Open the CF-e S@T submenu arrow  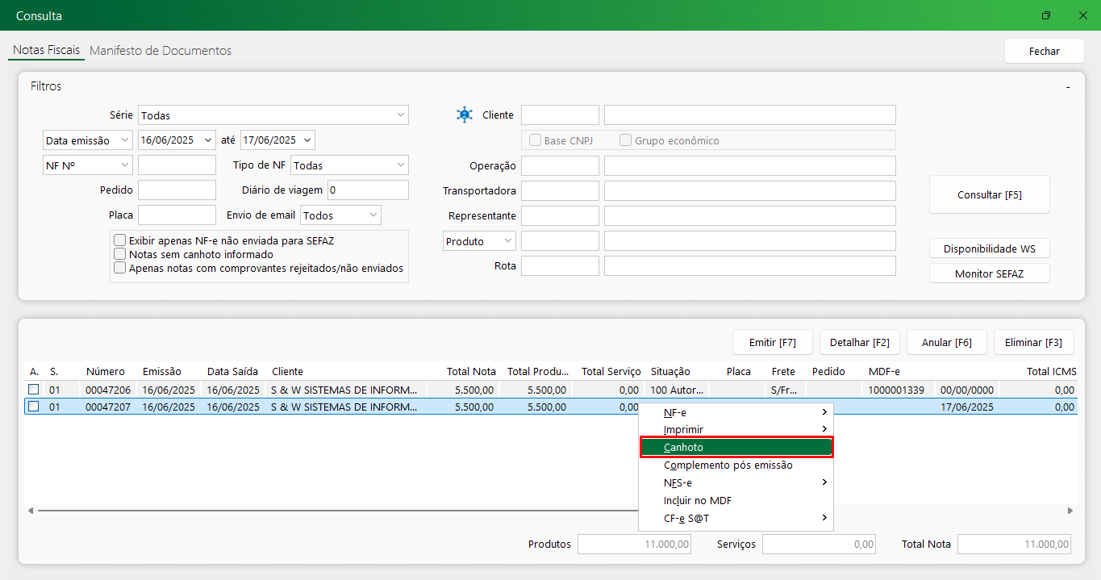(824, 518)
